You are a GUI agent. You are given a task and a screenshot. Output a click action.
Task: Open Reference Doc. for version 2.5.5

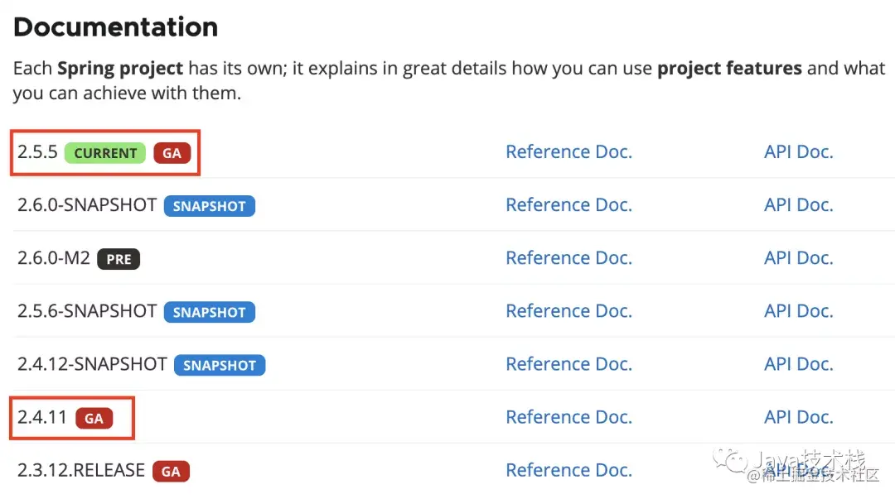[x=568, y=152]
